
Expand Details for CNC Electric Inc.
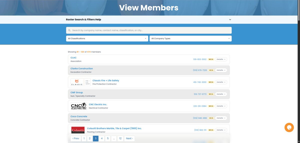(221, 106)
